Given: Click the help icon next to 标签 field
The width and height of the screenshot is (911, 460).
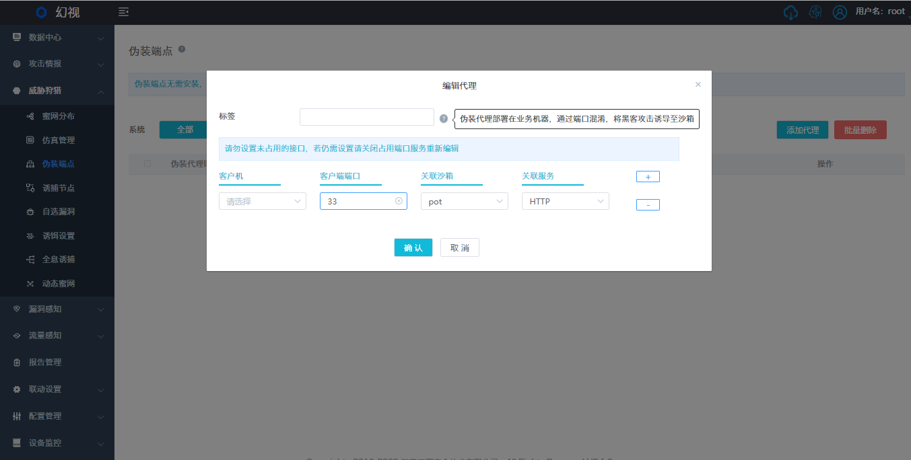Looking at the screenshot, I should [x=444, y=118].
